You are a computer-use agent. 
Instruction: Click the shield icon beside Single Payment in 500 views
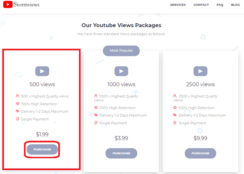pos(17,119)
